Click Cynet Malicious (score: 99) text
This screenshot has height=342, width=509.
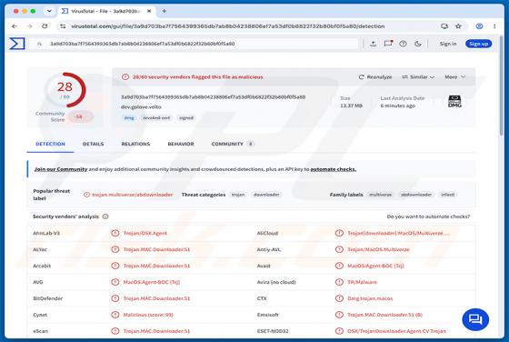tap(148, 315)
